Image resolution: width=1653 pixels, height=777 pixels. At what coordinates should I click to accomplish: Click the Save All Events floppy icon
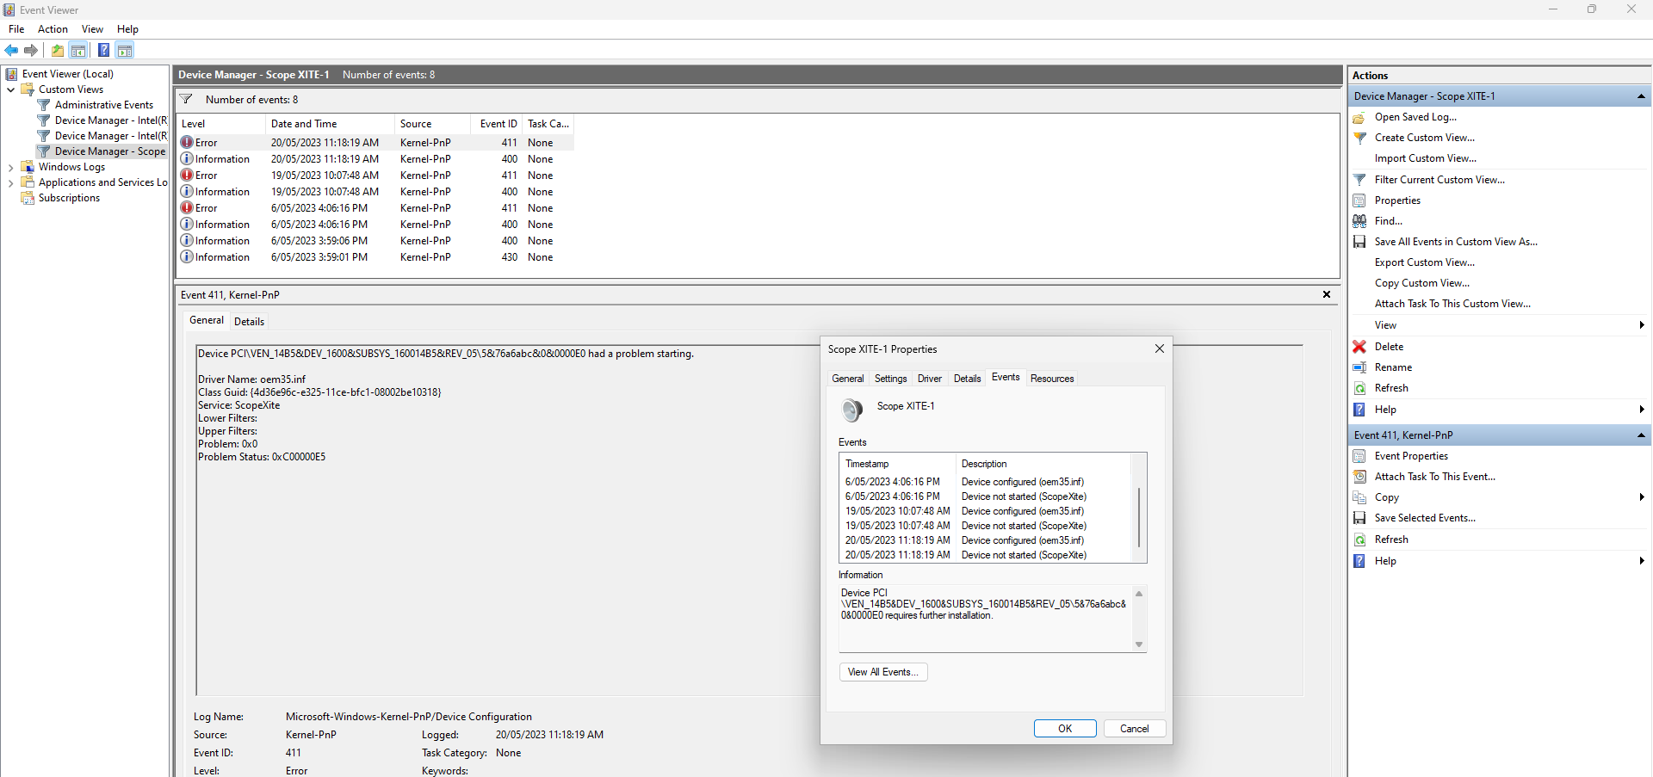pos(1359,242)
